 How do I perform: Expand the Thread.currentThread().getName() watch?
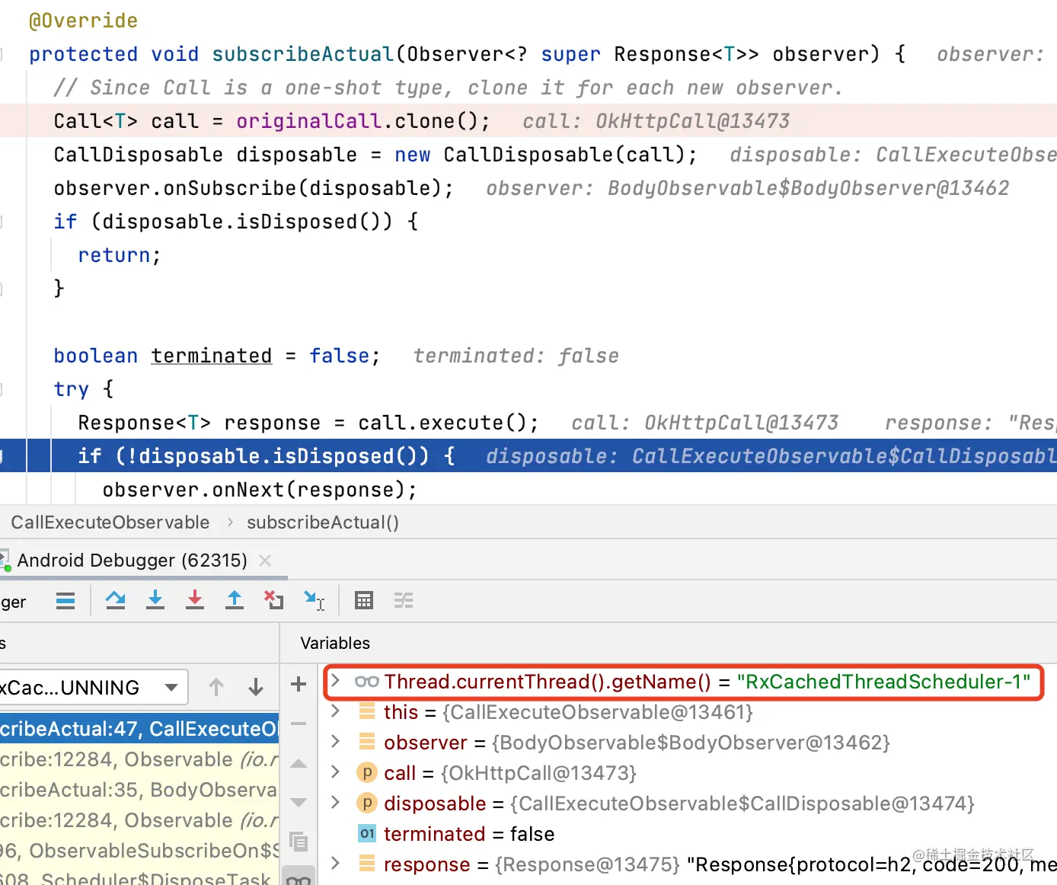[336, 681]
